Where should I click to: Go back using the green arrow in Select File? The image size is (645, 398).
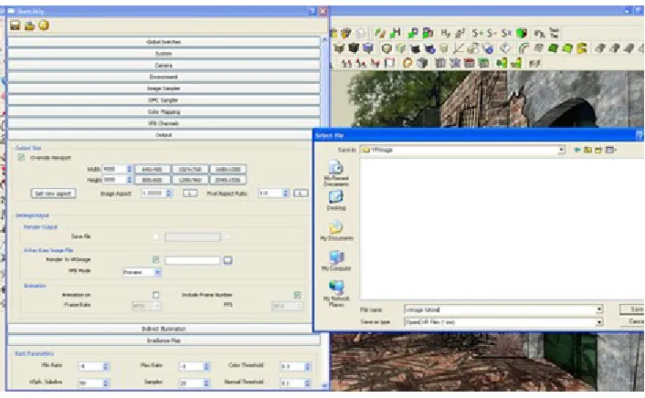point(577,150)
